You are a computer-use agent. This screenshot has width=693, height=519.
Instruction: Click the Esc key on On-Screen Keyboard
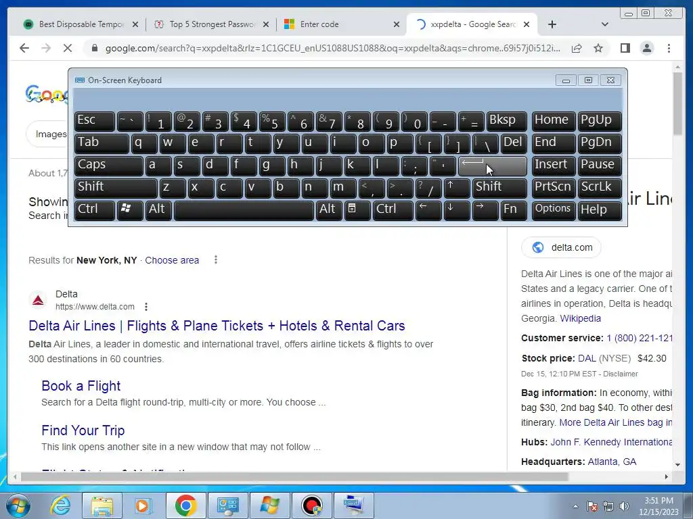click(x=95, y=121)
